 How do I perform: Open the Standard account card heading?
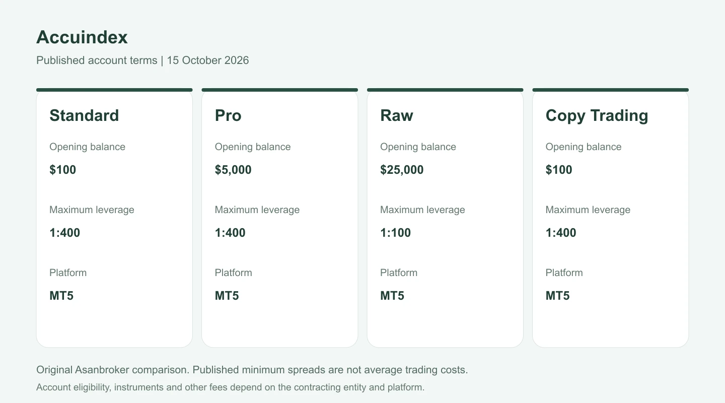(84, 115)
